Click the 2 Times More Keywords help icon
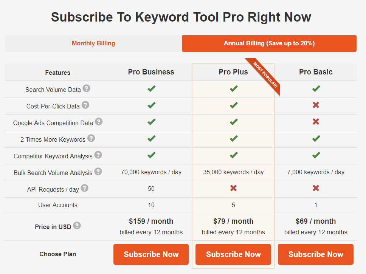The height and width of the screenshot is (274, 366). tap(91, 139)
